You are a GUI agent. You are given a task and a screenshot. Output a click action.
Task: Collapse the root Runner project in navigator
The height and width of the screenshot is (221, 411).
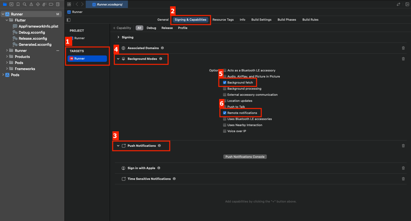[x=3, y=14]
